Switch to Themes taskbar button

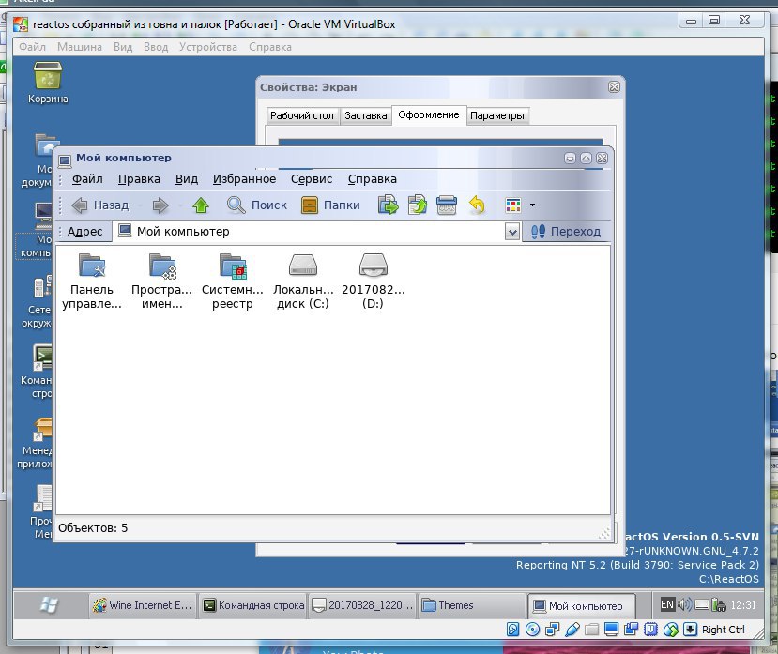click(472, 605)
